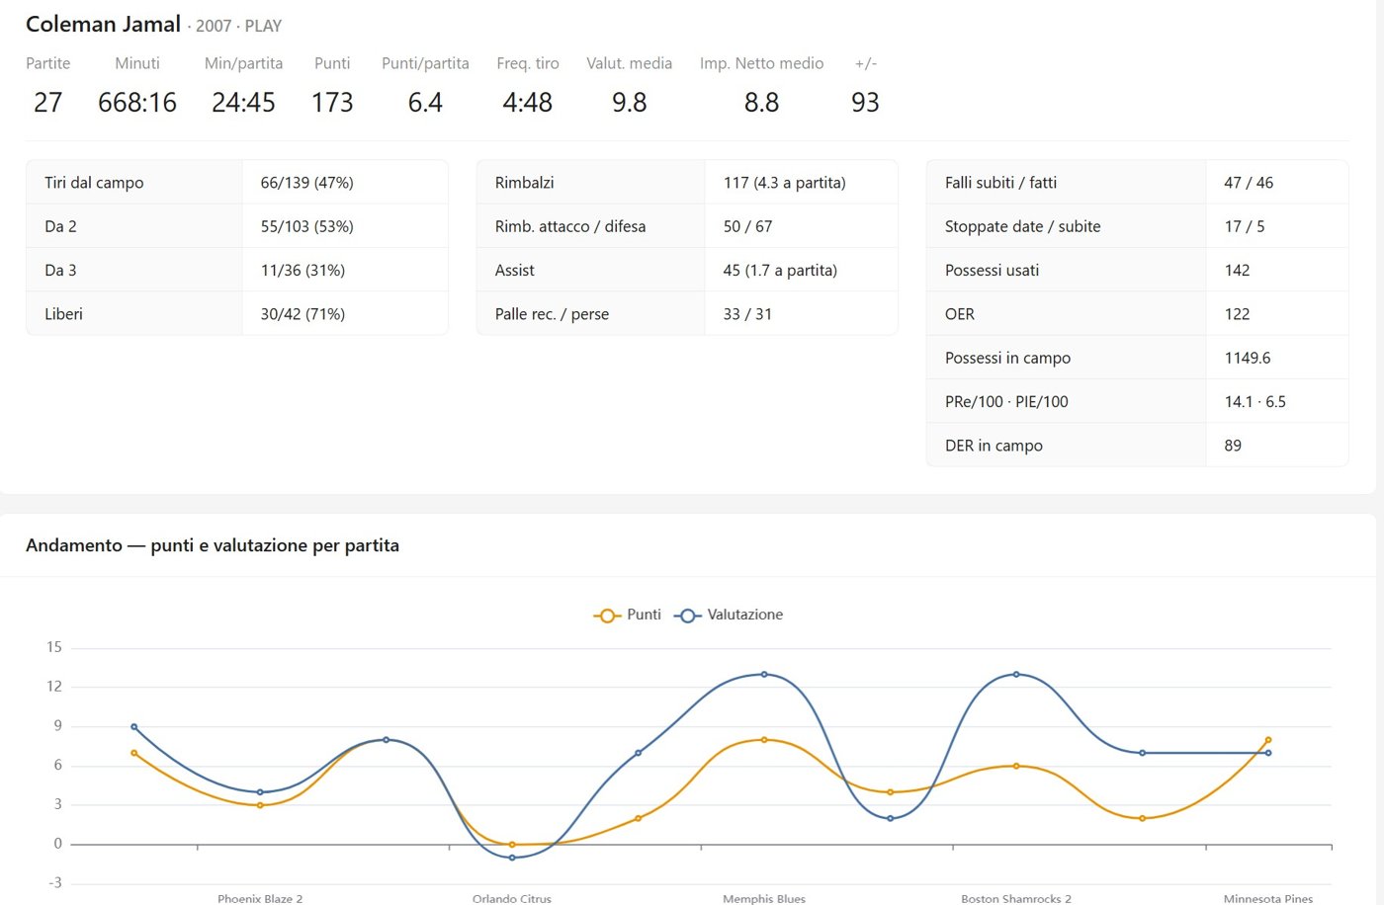Select the Punti point above Minnesota Pines

tap(1268, 740)
